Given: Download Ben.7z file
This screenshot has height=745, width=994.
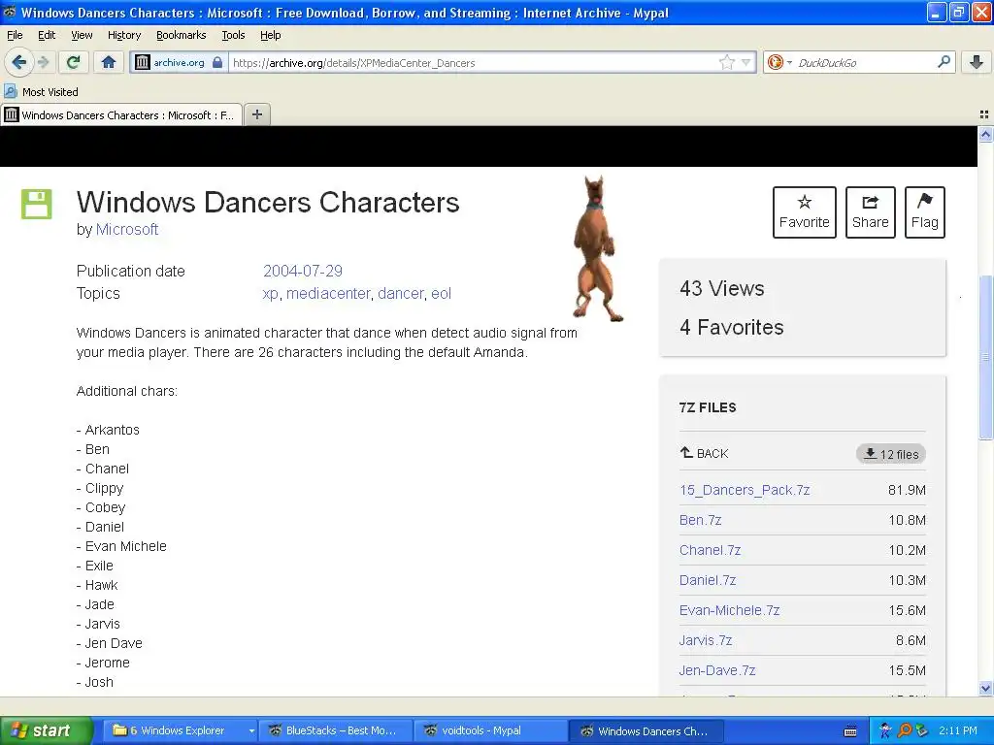Looking at the screenshot, I should pos(700,520).
